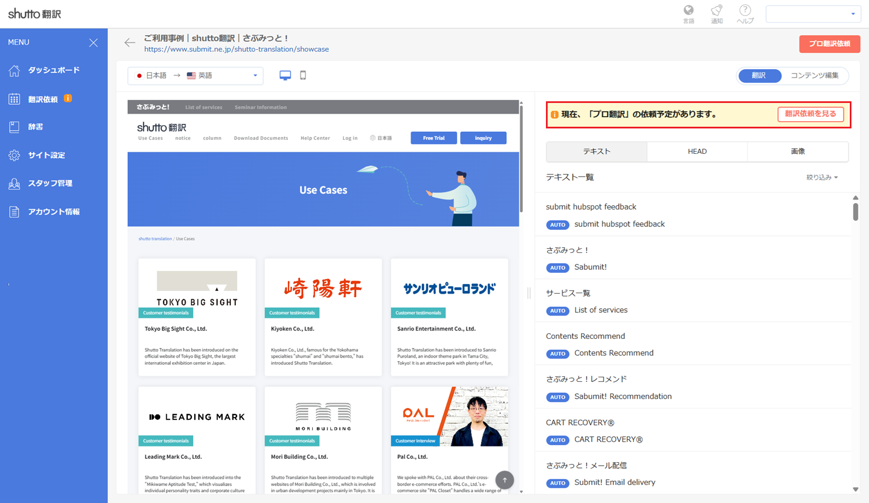Open the 絞り込み filter dropdown

click(x=821, y=178)
